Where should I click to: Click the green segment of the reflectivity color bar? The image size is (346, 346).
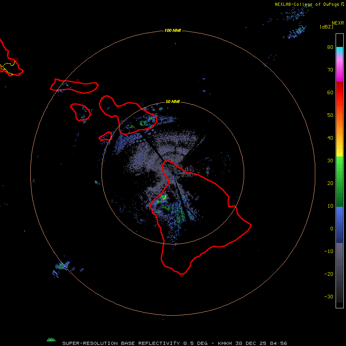(339, 181)
